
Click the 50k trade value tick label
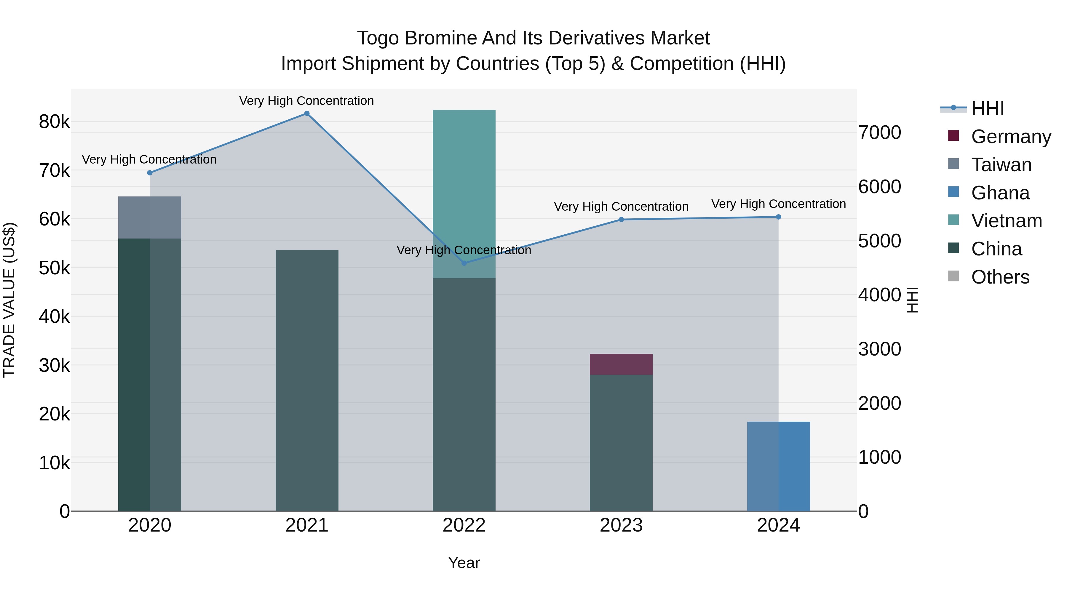54,268
